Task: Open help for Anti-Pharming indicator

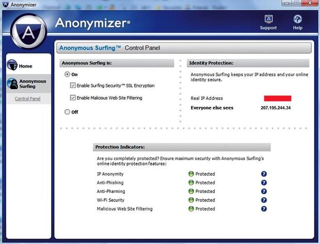Action: 264,191
